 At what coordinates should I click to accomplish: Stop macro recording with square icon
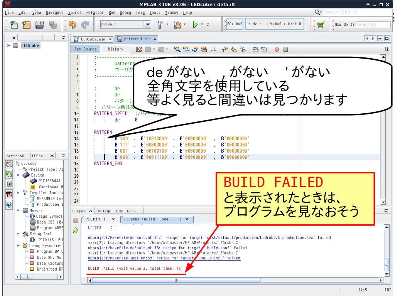(285, 49)
